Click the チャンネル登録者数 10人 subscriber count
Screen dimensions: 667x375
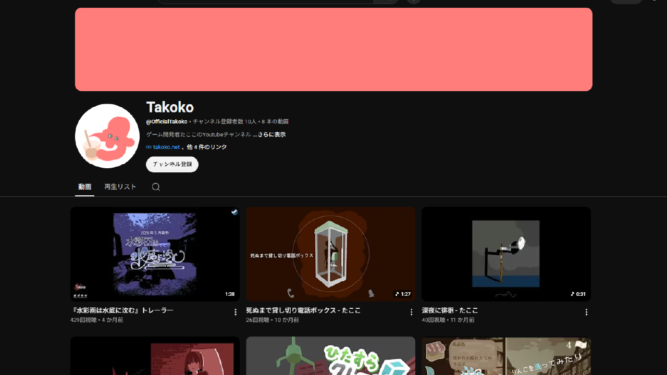coord(225,121)
